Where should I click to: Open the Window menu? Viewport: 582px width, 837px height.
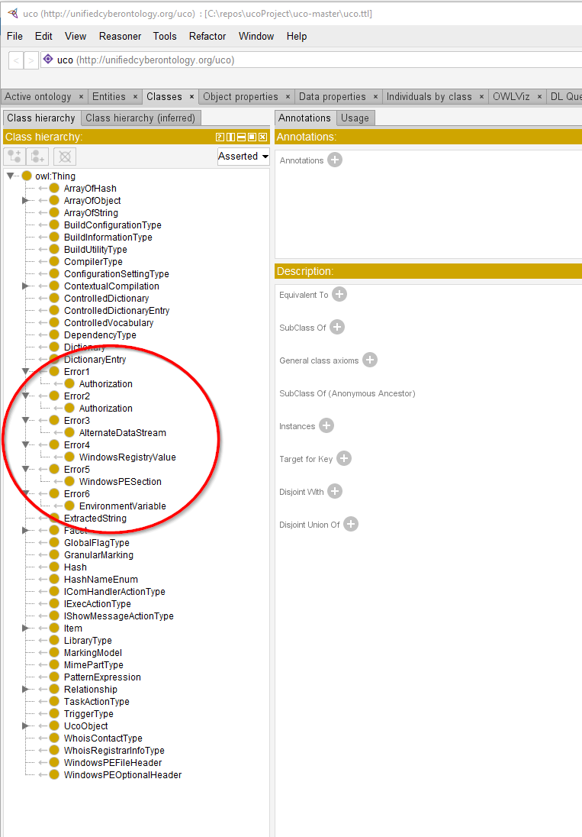pos(256,37)
